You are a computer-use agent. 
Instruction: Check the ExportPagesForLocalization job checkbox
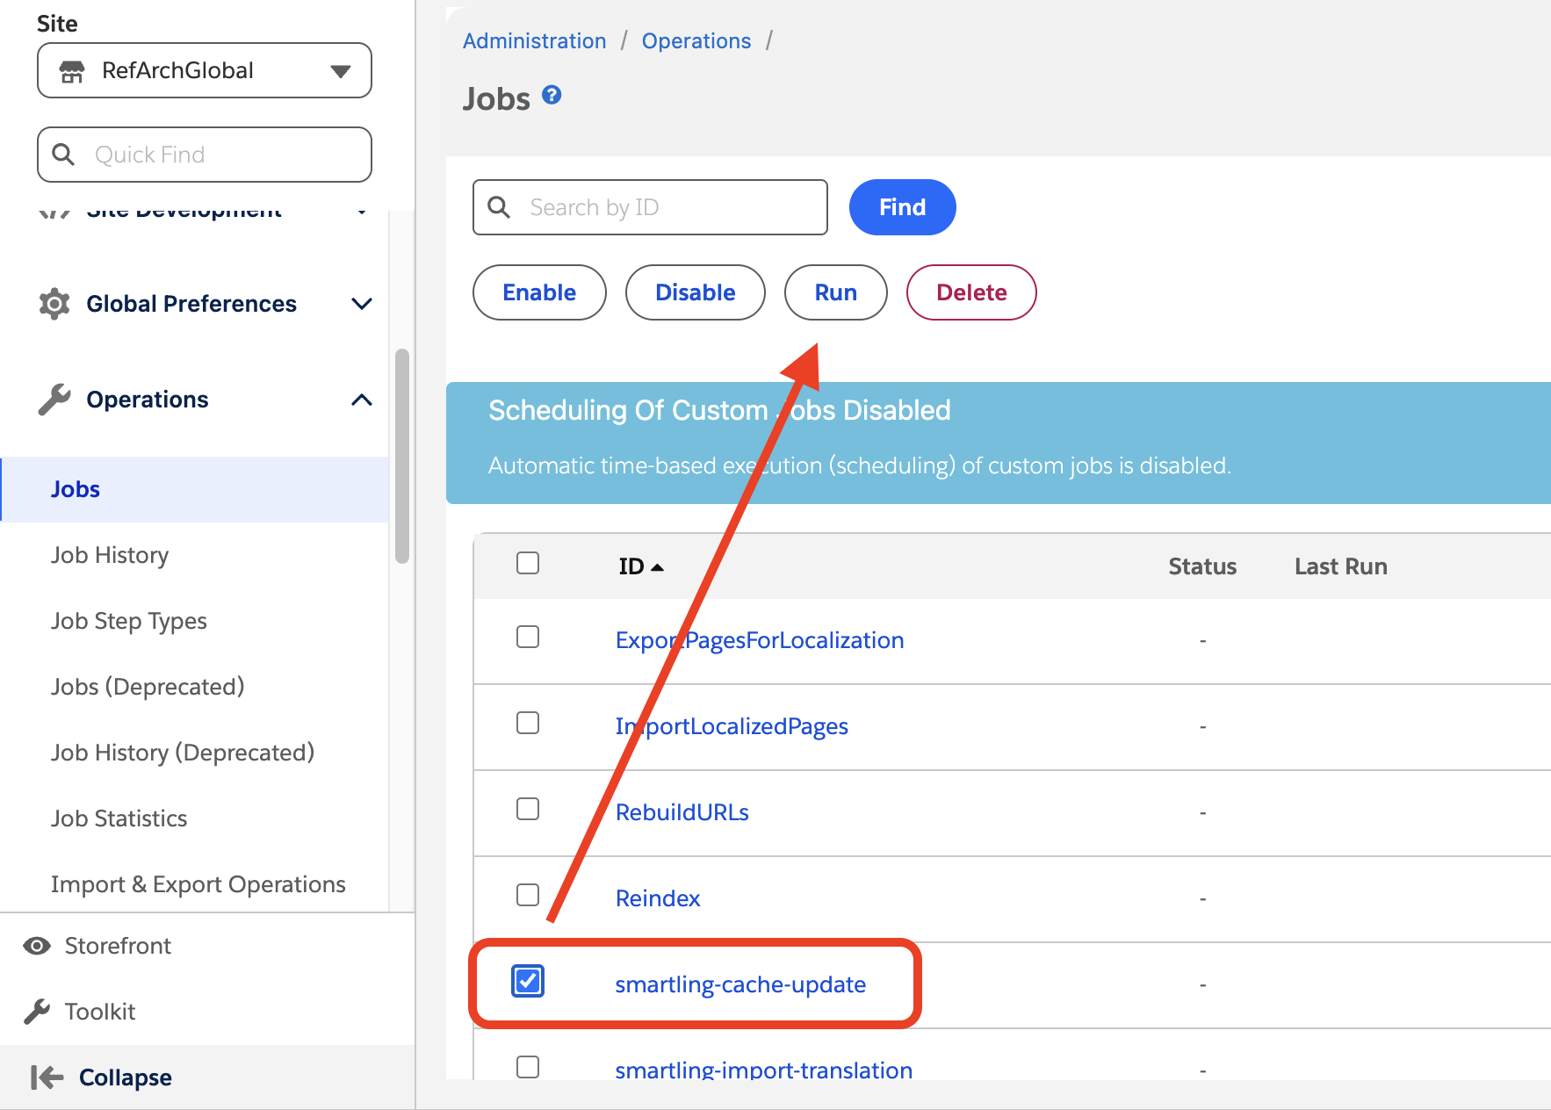(x=528, y=637)
